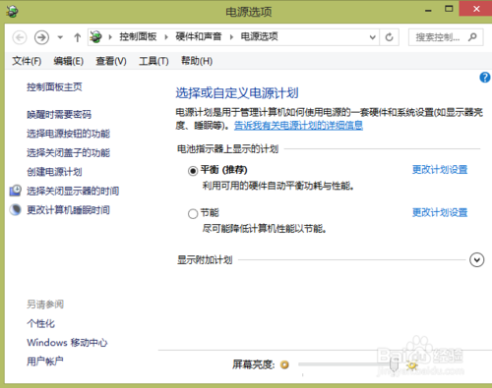Viewport: 492px width, 388px height.
Task: Expand the arrow before 控制面板 breadcrumb
Action: pos(110,37)
